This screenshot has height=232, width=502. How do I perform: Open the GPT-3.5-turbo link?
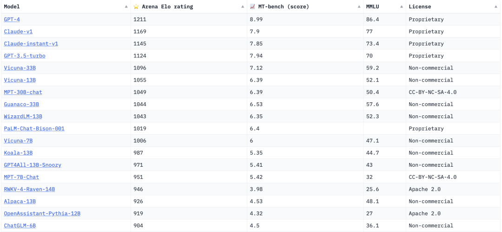(x=24, y=56)
